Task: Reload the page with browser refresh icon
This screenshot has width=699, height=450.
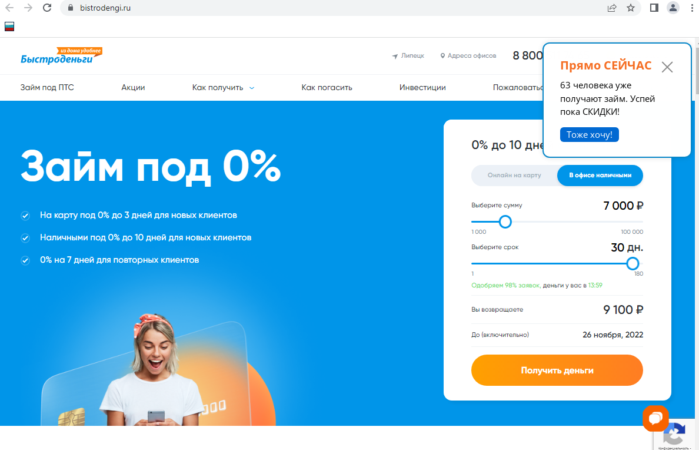Action: tap(47, 8)
